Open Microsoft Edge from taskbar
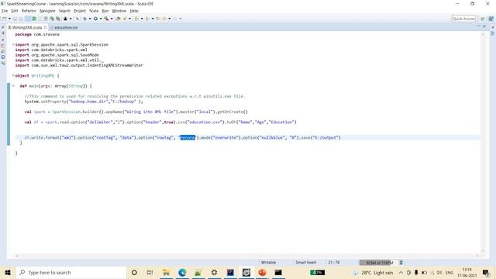The width and height of the screenshot is (496, 279). click(182, 272)
